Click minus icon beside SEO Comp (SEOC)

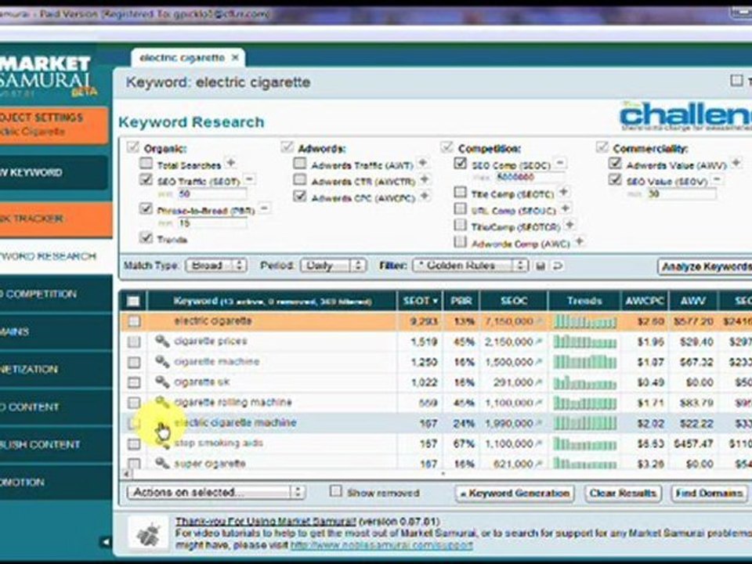coord(560,163)
